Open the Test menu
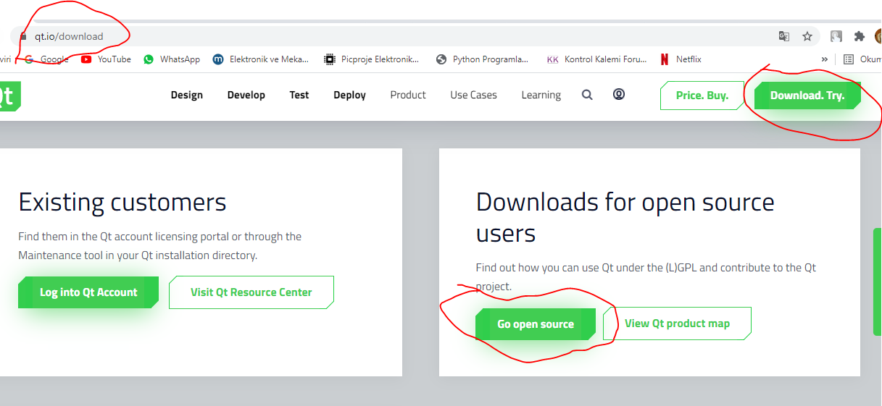 (299, 95)
